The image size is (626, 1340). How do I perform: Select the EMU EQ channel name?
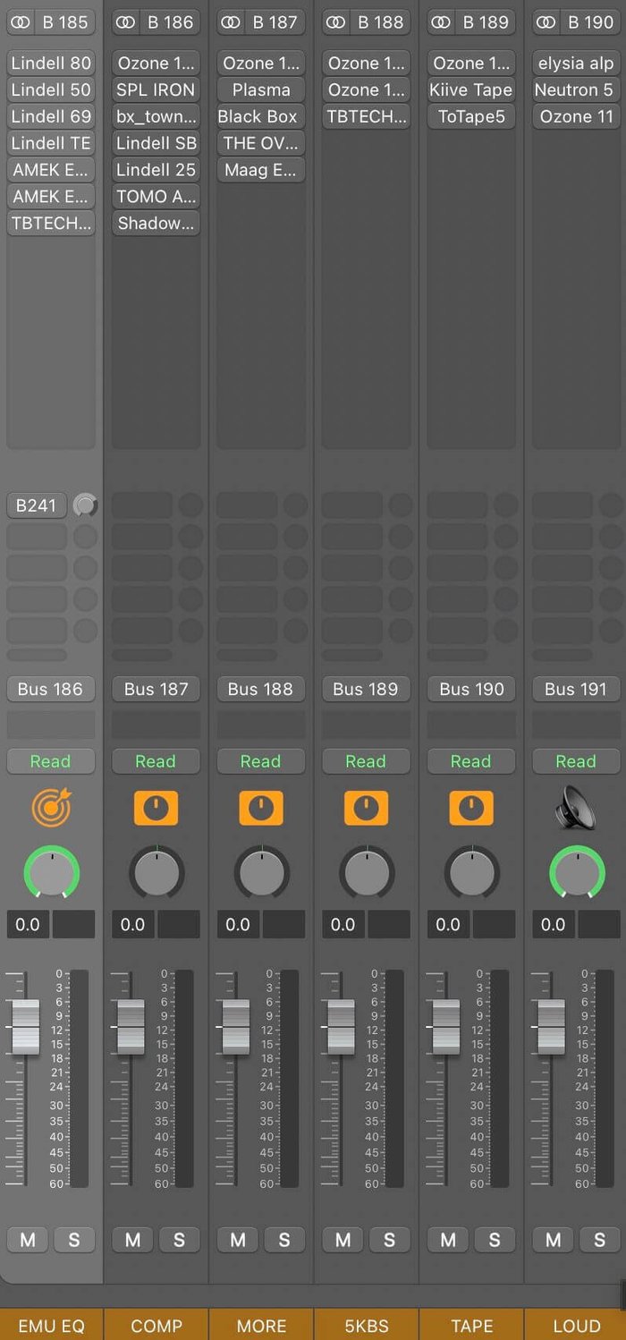pyautogui.click(x=51, y=1326)
